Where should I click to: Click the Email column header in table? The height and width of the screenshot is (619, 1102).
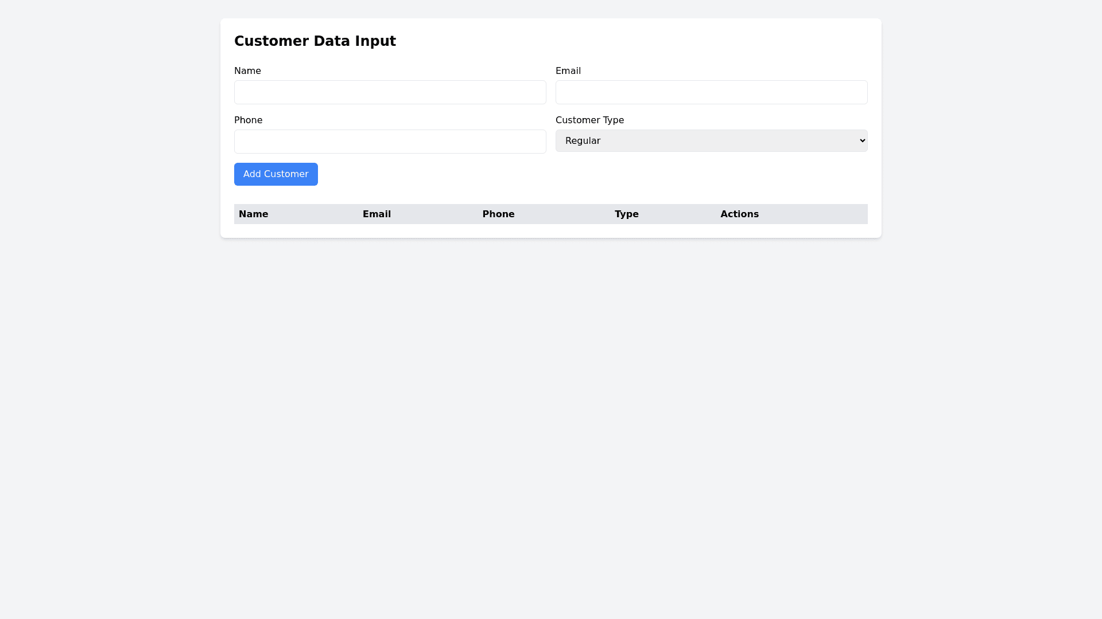tap(377, 214)
